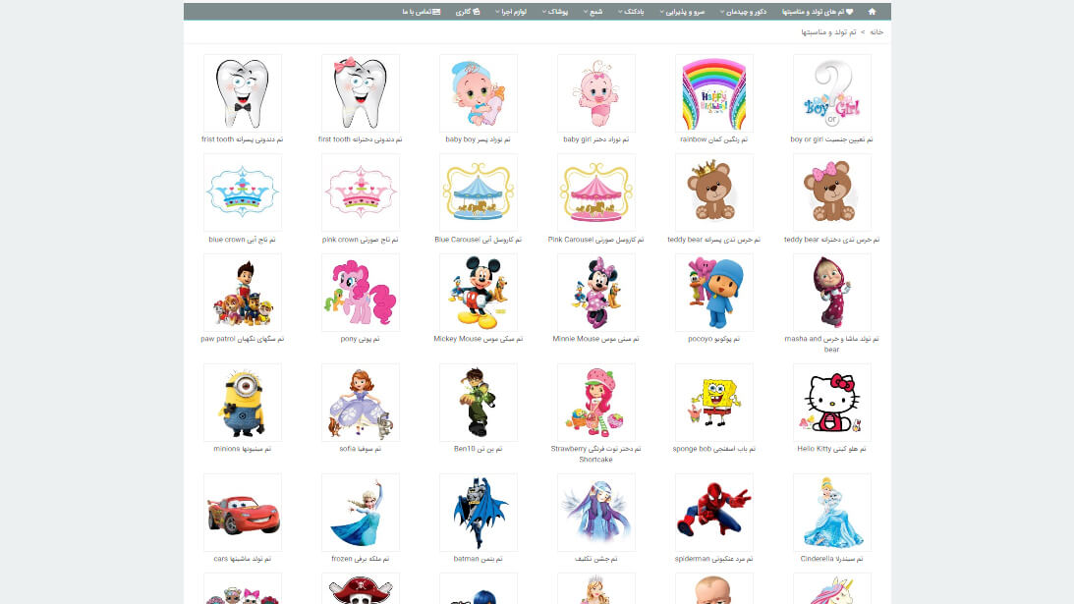Select the Hello Kitty thumbnail image

click(831, 403)
